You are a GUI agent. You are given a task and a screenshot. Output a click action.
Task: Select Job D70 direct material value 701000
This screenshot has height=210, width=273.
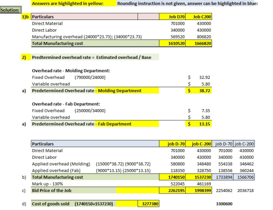(x=177, y=23)
